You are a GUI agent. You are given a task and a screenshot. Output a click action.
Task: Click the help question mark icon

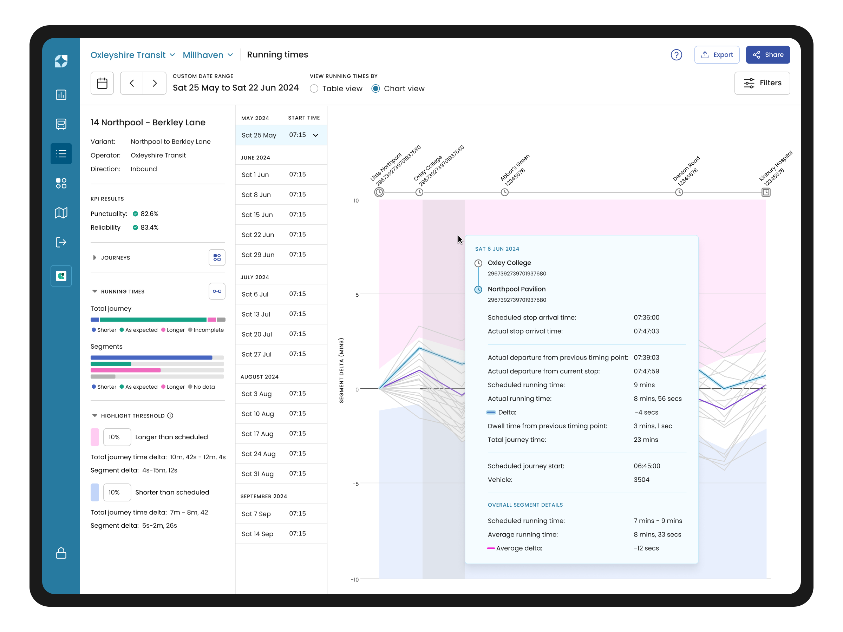pyautogui.click(x=677, y=55)
